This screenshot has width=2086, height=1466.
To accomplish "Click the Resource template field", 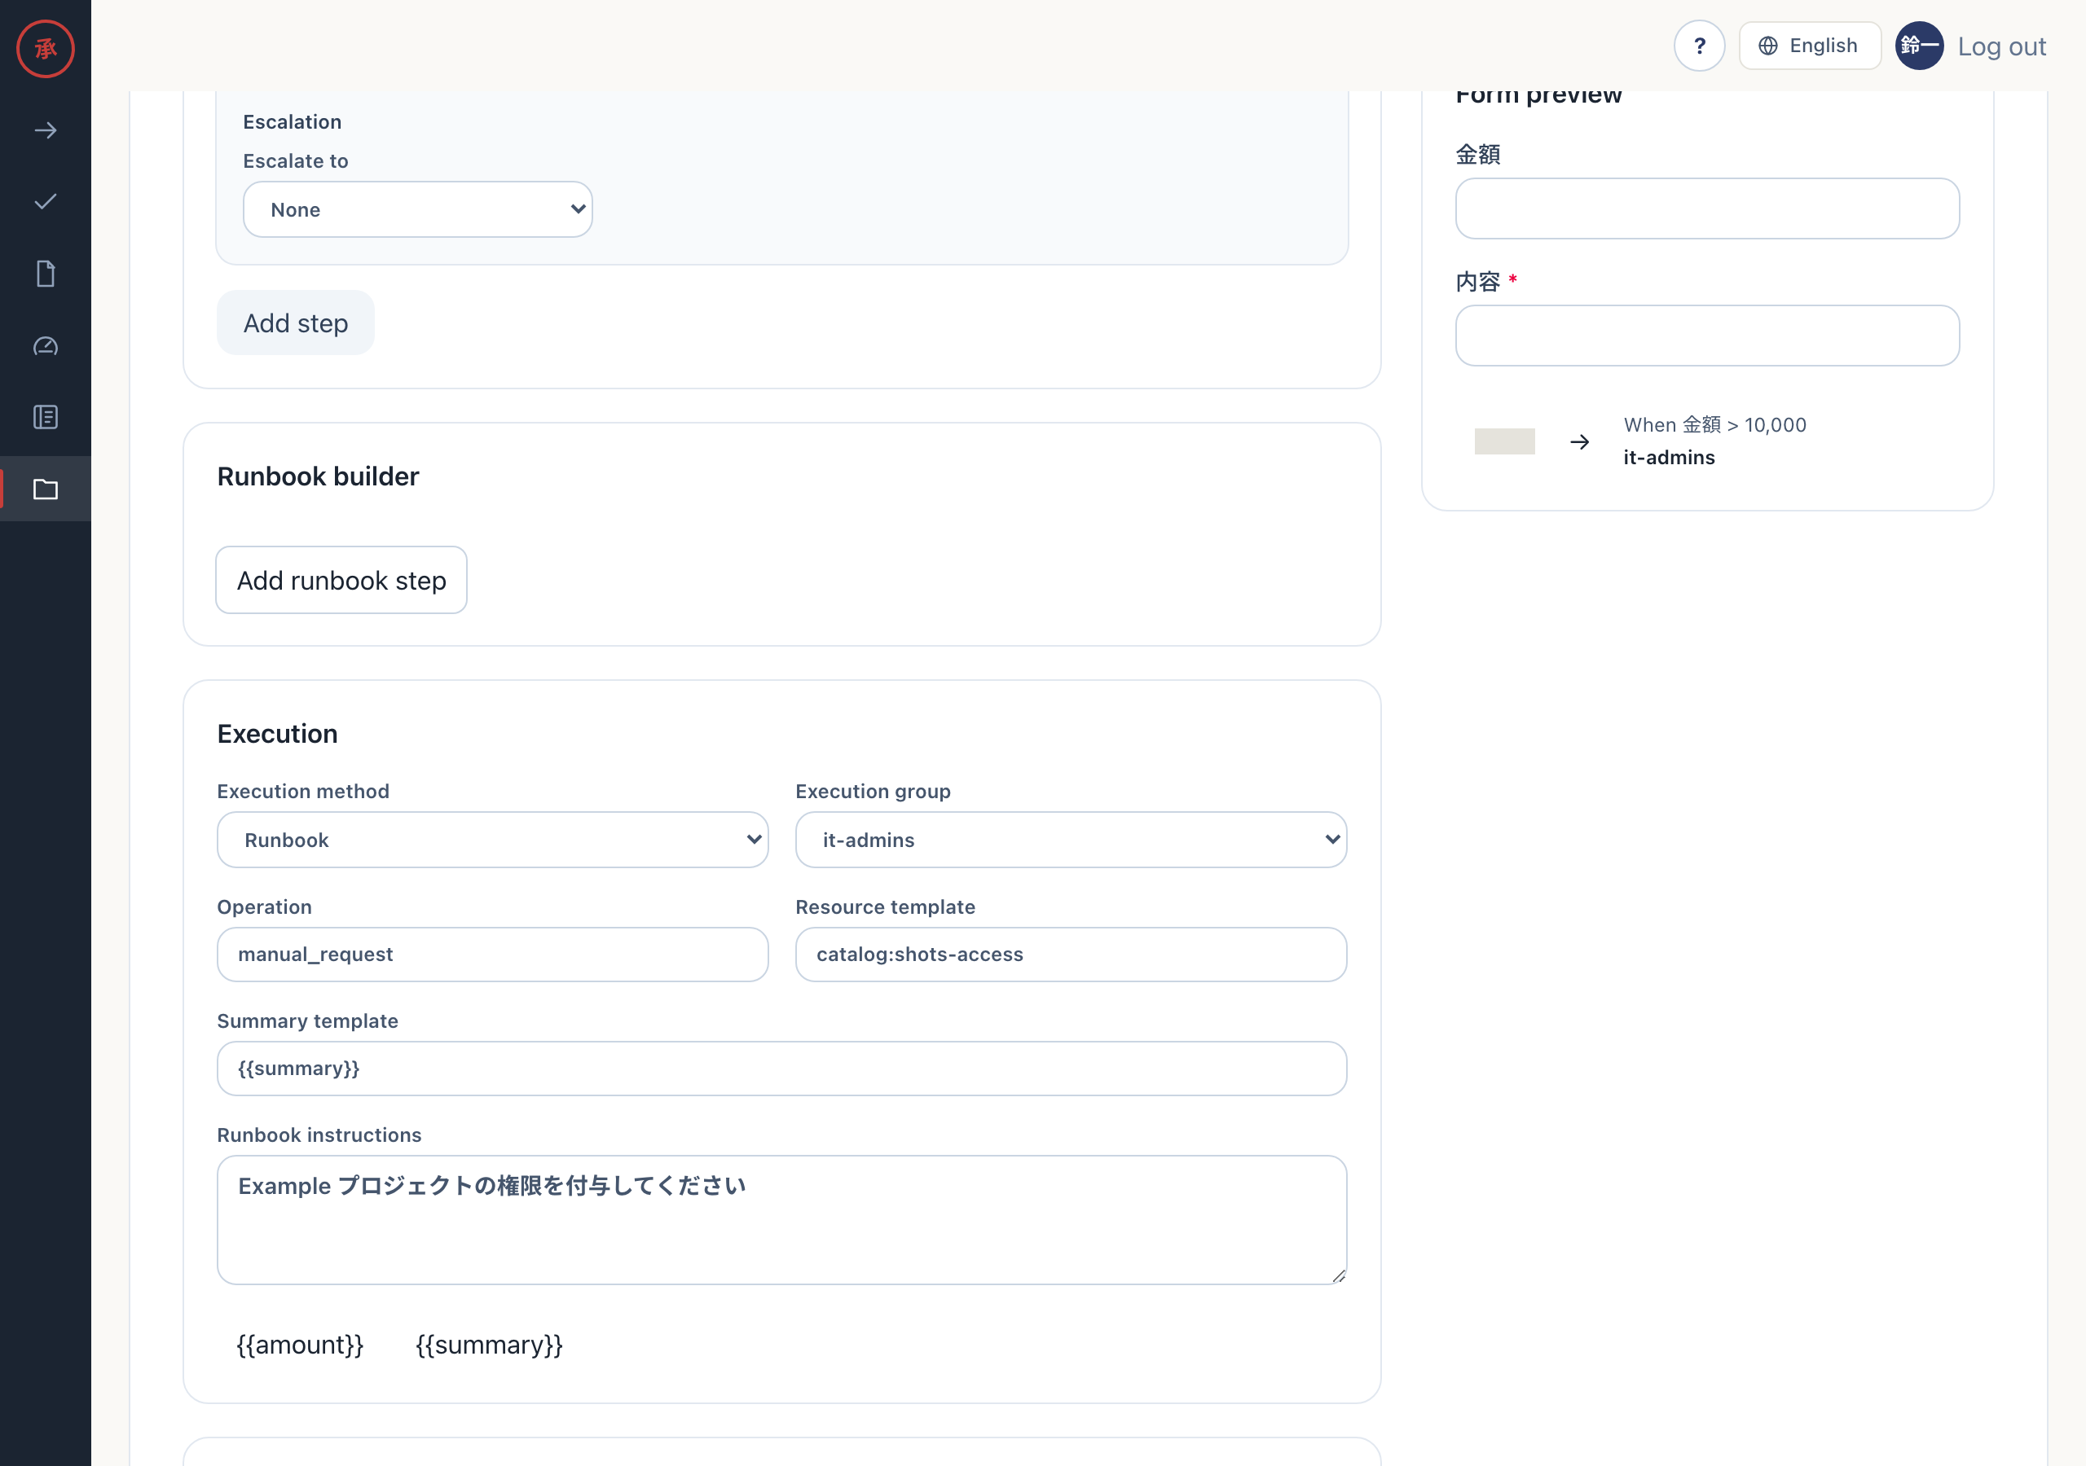I will 1070,954.
